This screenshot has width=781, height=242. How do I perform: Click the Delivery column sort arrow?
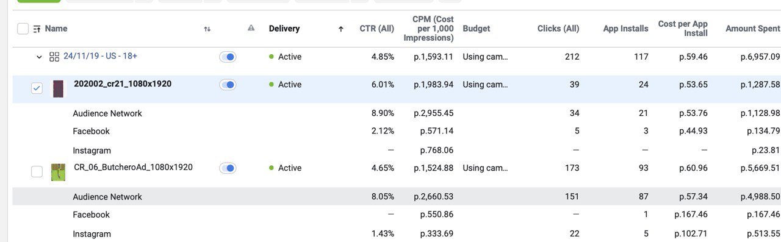pyautogui.click(x=340, y=29)
